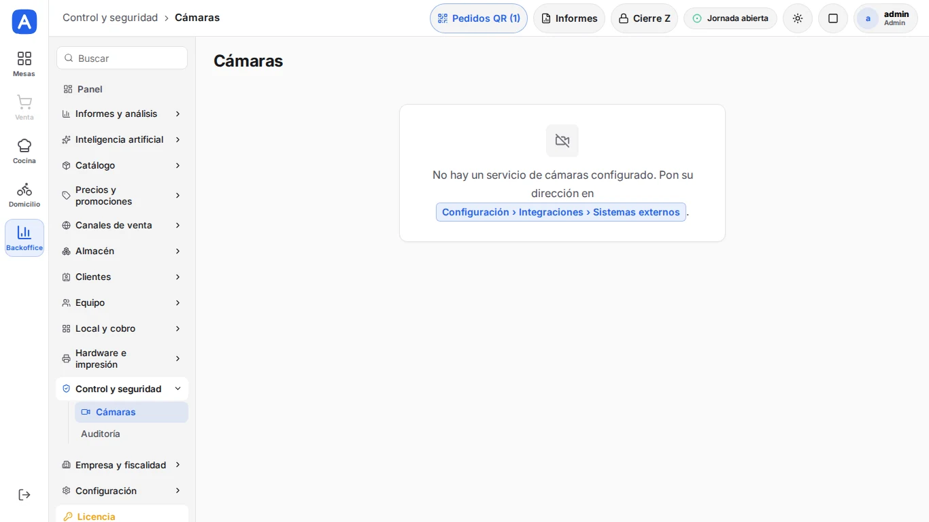Open Auditoría submenu item
929x522 pixels.
131,434
